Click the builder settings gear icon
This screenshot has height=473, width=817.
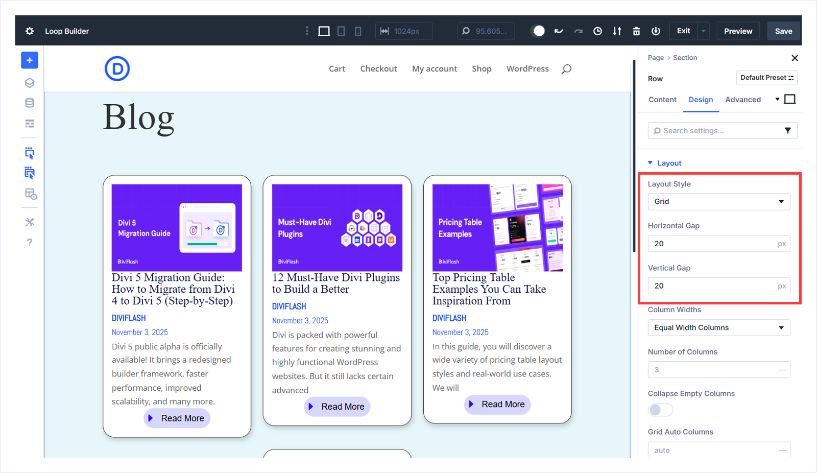coord(30,31)
